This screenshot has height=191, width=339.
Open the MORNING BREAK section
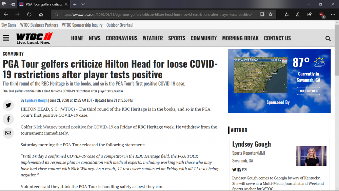pos(240,38)
